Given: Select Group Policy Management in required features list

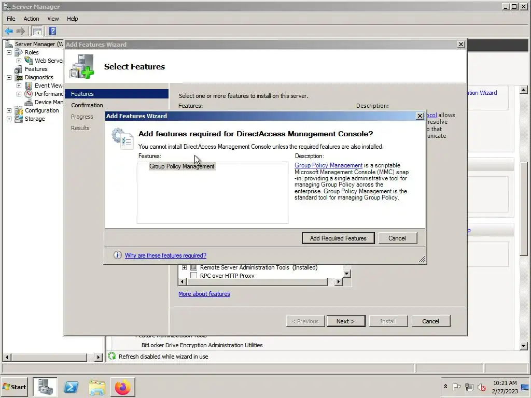Looking at the screenshot, I should 182,166.
